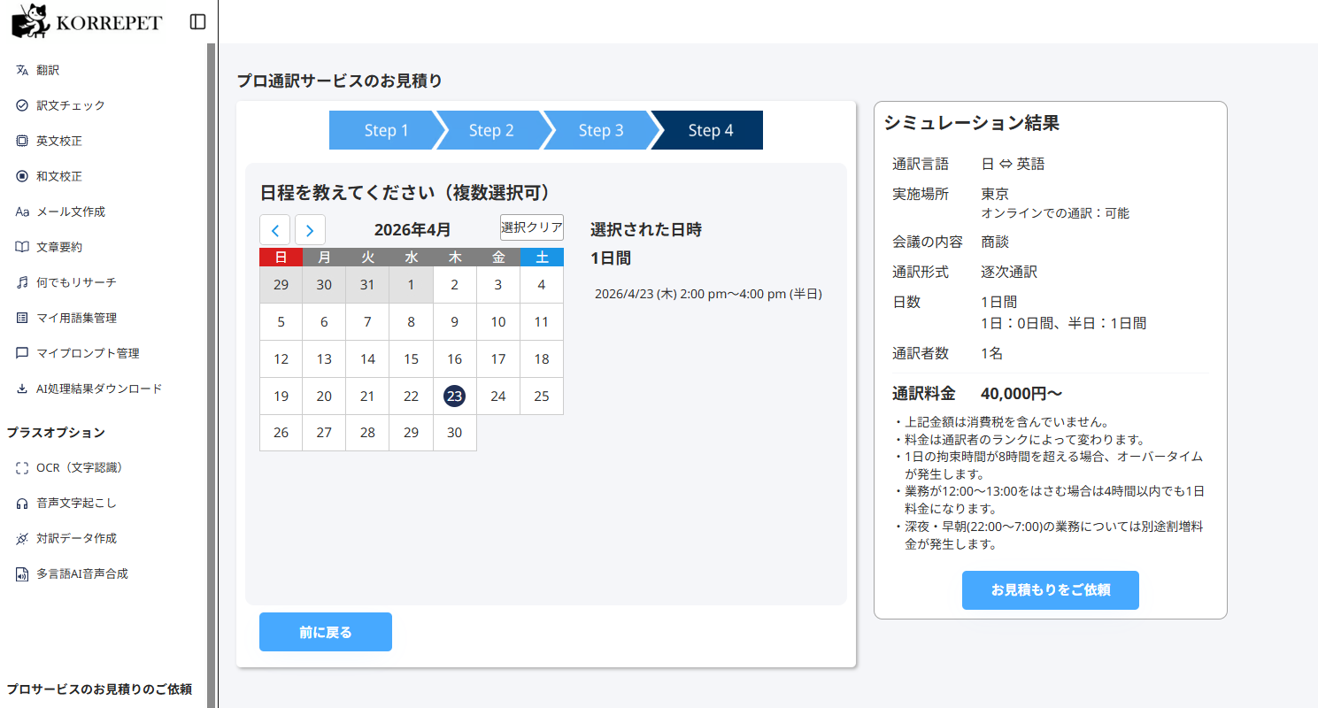Click the 翻訳 menu label
This screenshot has height=708, width=1318.
pyautogui.click(x=48, y=70)
